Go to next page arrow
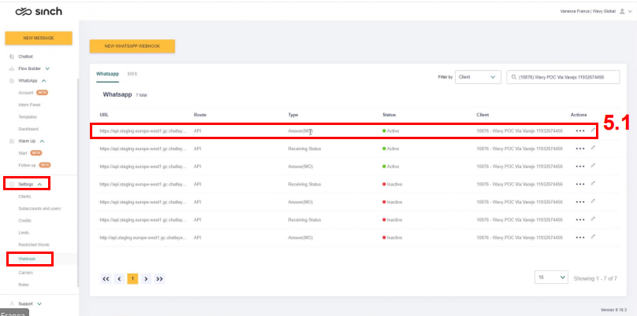The width and height of the screenshot is (637, 316). pos(147,278)
